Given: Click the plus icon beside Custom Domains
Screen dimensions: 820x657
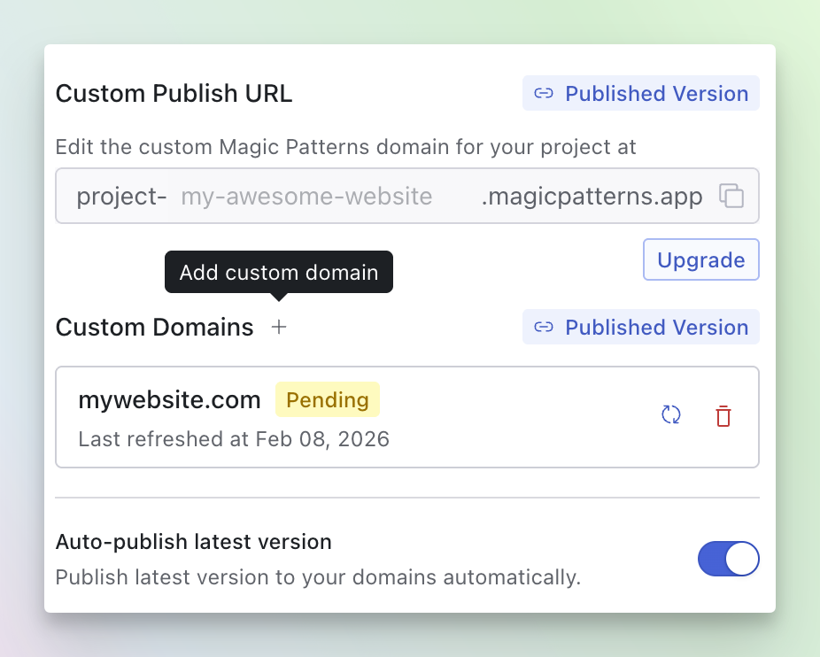Looking at the screenshot, I should pos(279,328).
